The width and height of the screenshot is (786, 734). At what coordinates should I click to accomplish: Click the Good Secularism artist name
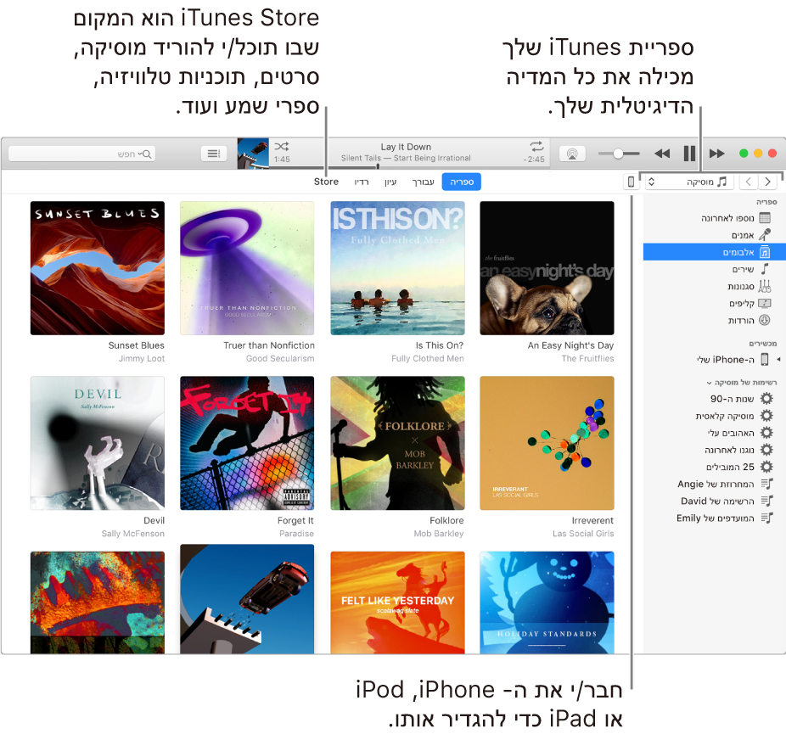(x=280, y=359)
